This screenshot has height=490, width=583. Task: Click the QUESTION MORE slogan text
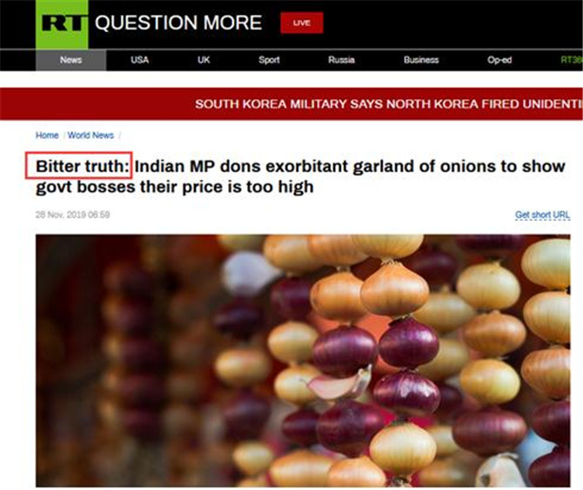(178, 23)
